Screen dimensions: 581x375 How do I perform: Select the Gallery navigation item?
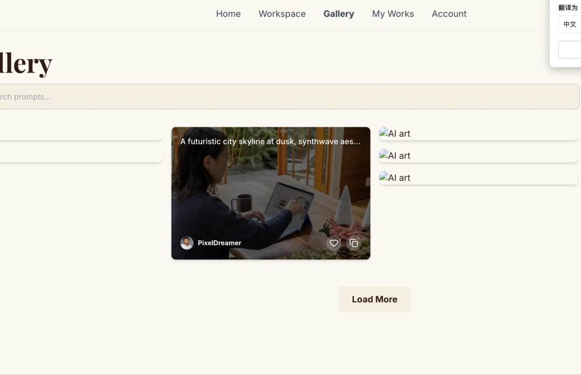(338, 14)
